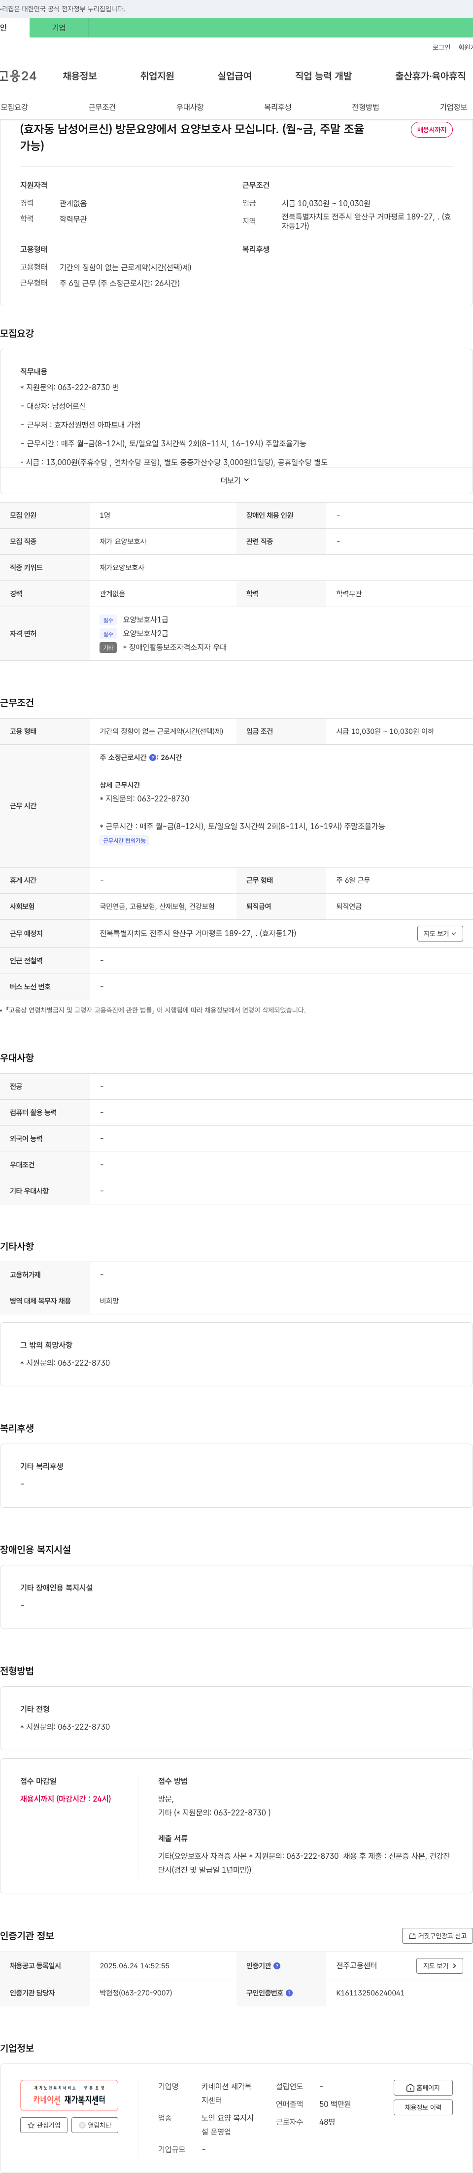Click red deadline text 채용시까지 (마감시간 : 24시)
Viewport: 473px width, 2173px height.
tap(66, 1799)
